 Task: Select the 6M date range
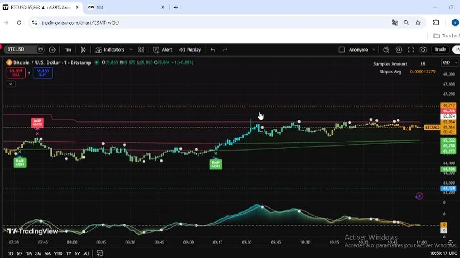pos(47,254)
